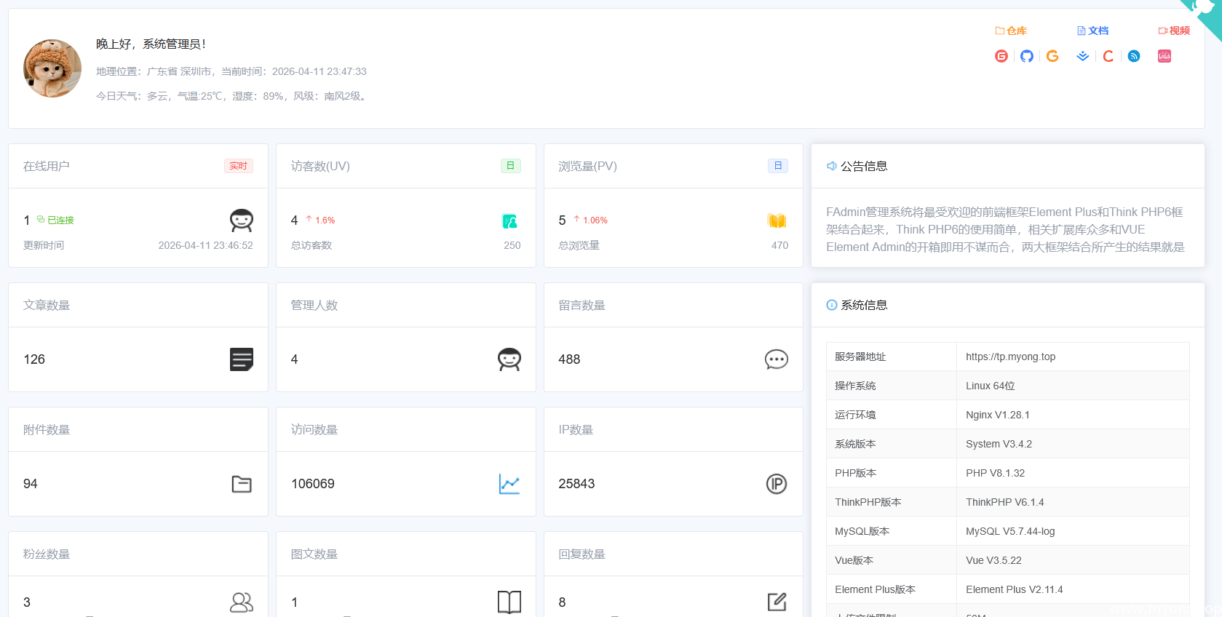Open the Bilibili video icon
1222x617 pixels.
coord(1165,56)
